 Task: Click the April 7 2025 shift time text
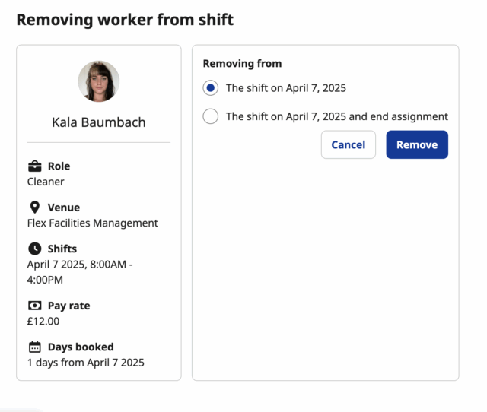click(80, 272)
